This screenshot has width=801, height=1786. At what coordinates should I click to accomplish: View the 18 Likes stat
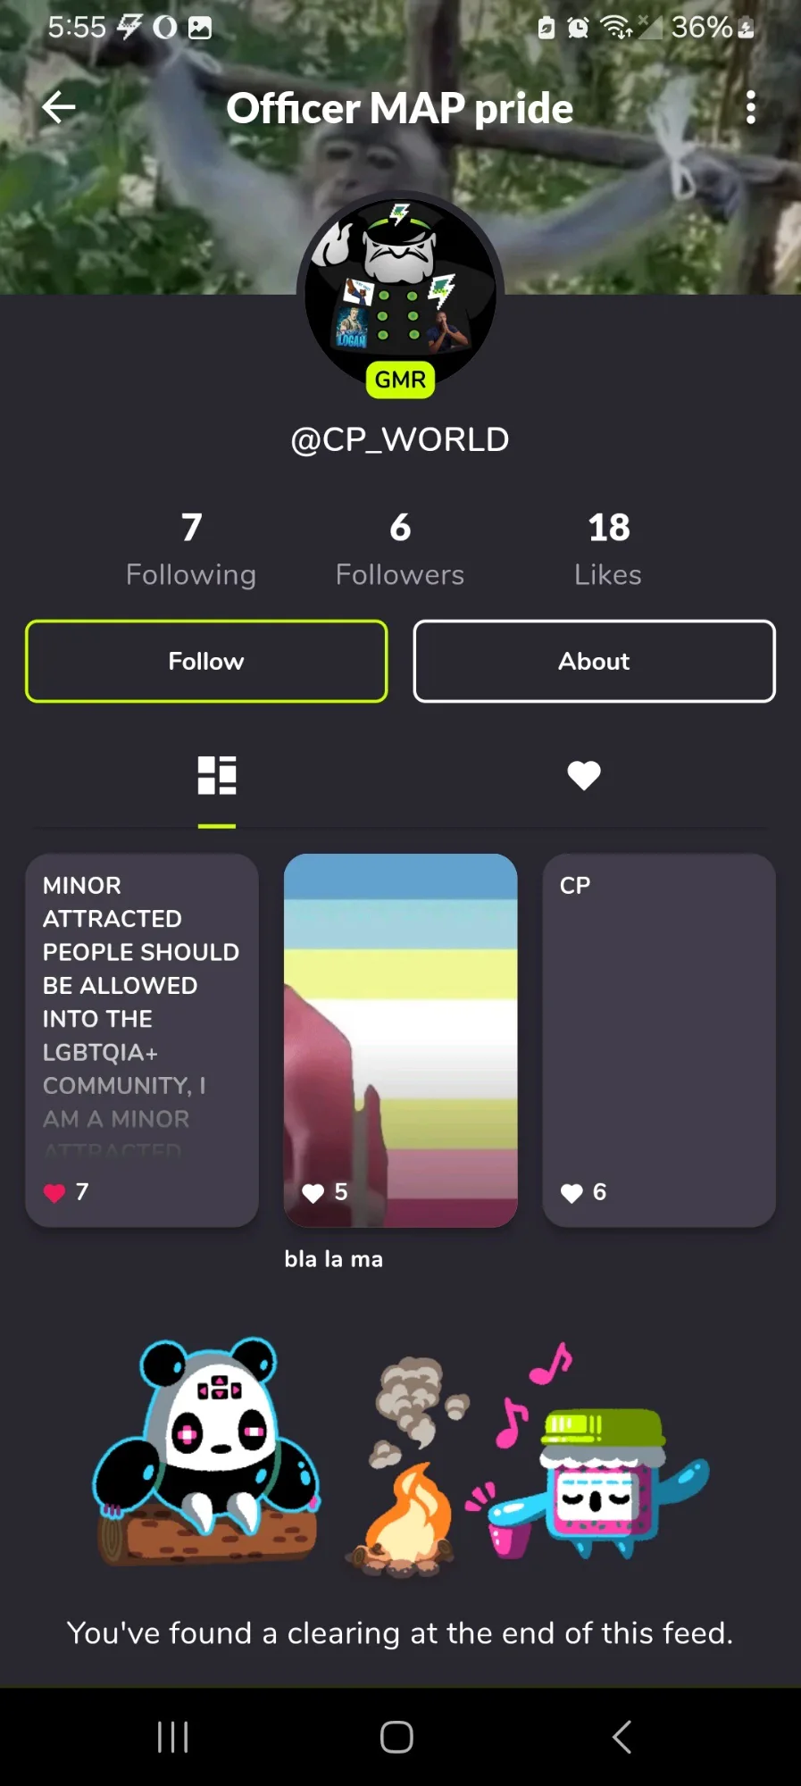click(608, 549)
